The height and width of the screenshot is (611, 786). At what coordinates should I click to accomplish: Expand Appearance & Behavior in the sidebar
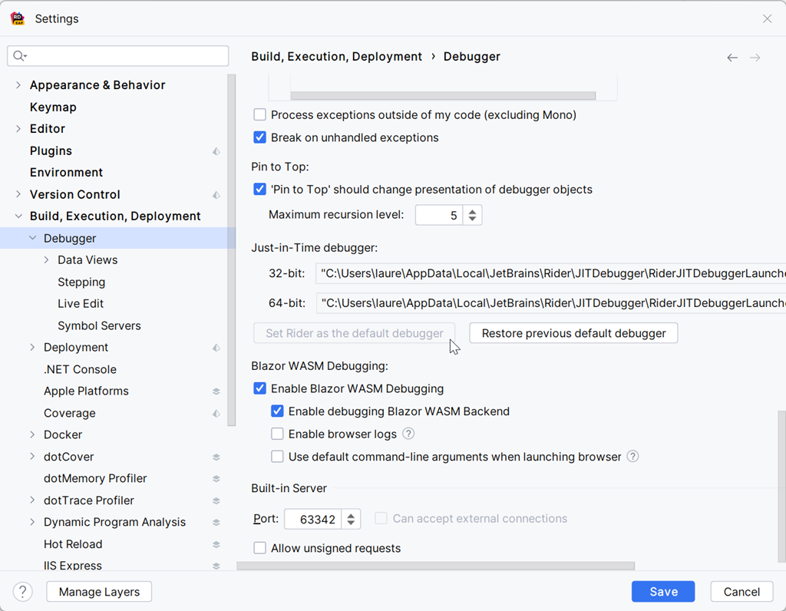tap(17, 84)
